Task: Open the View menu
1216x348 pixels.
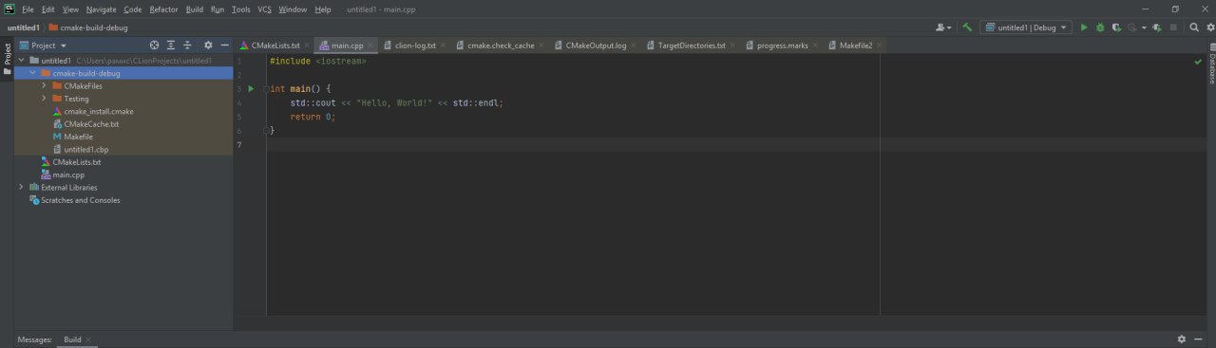Action: (x=70, y=9)
